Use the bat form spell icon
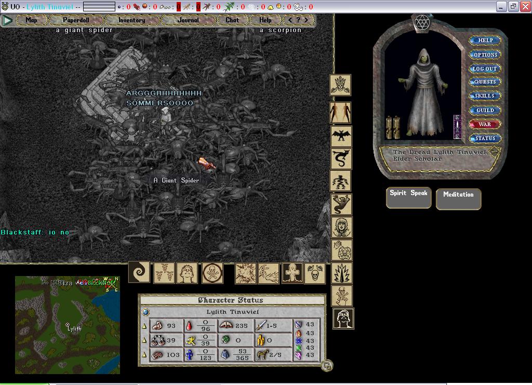 click(x=341, y=136)
